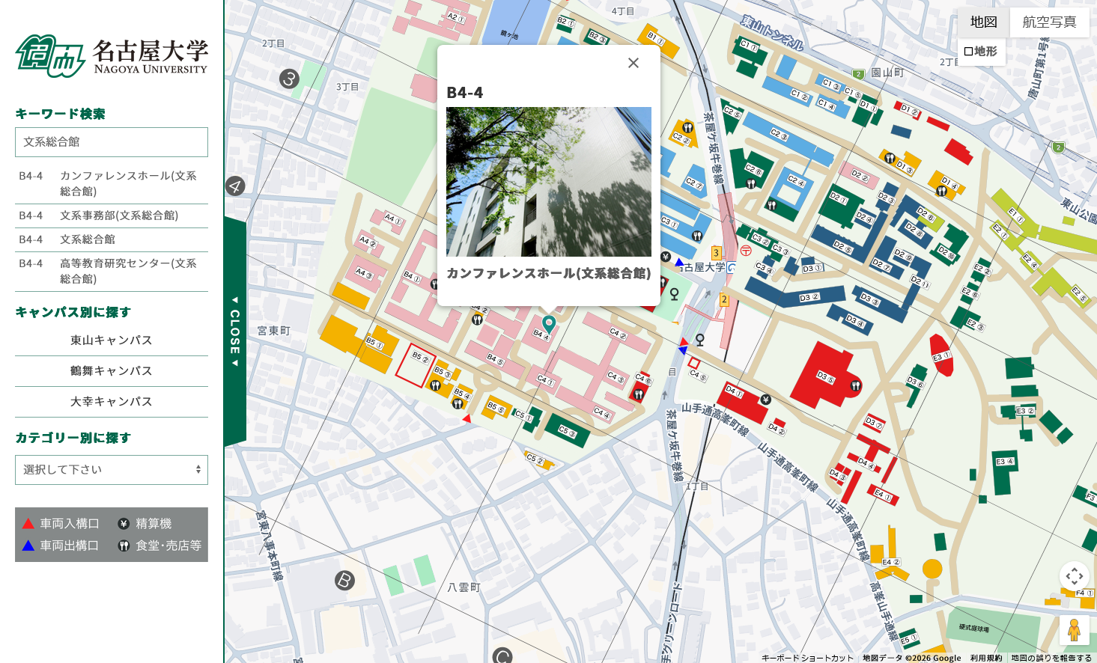Click the Nagoya University logo
Screen dimensions: 1097x663
coord(112,56)
